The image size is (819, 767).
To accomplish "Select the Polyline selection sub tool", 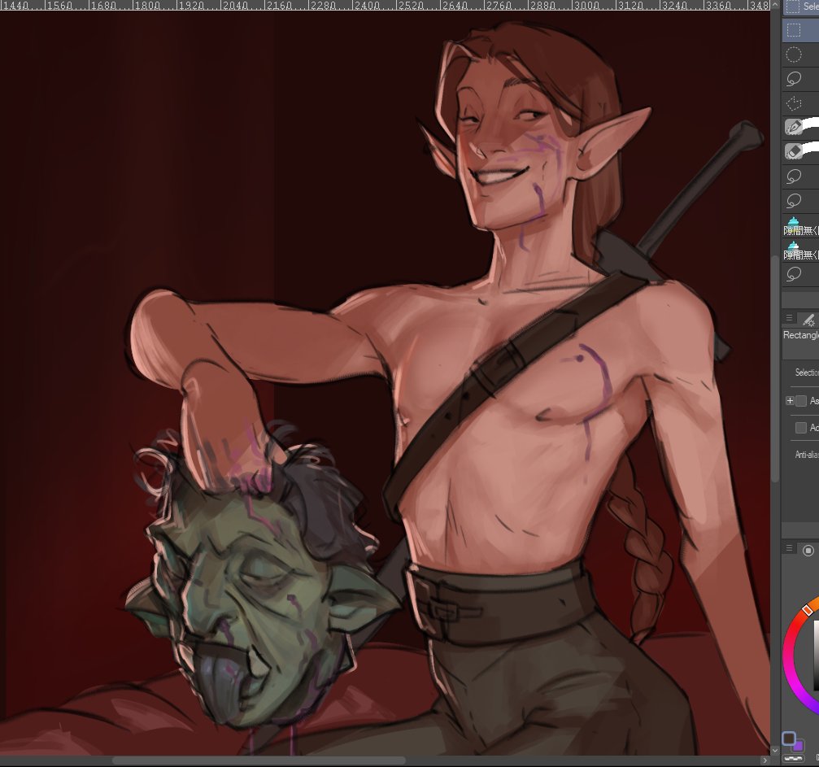I will point(800,103).
